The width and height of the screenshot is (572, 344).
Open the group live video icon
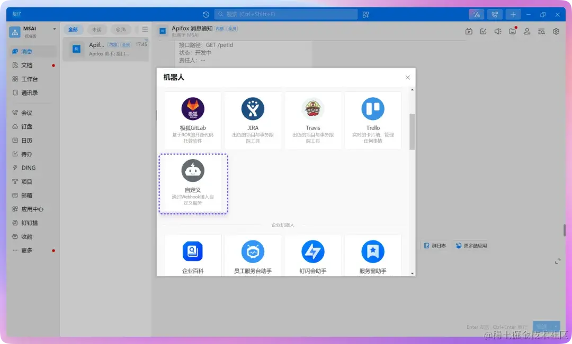[x=469, y=32]
